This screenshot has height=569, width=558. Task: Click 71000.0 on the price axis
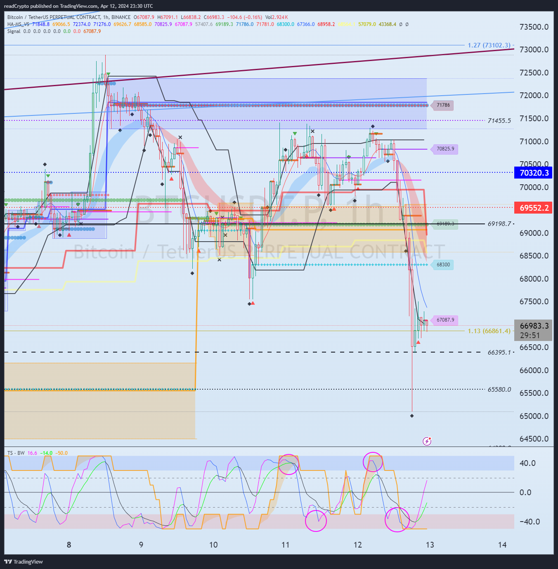pos(534,142)
